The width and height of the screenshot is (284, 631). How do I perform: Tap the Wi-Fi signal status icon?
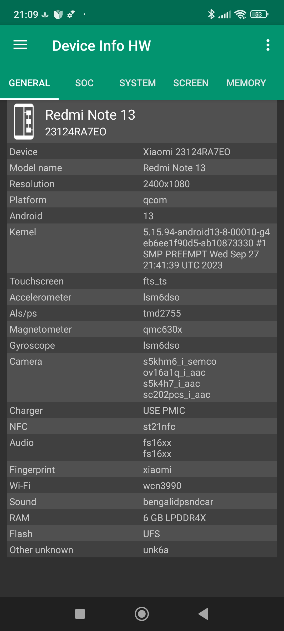coord(240,14)
